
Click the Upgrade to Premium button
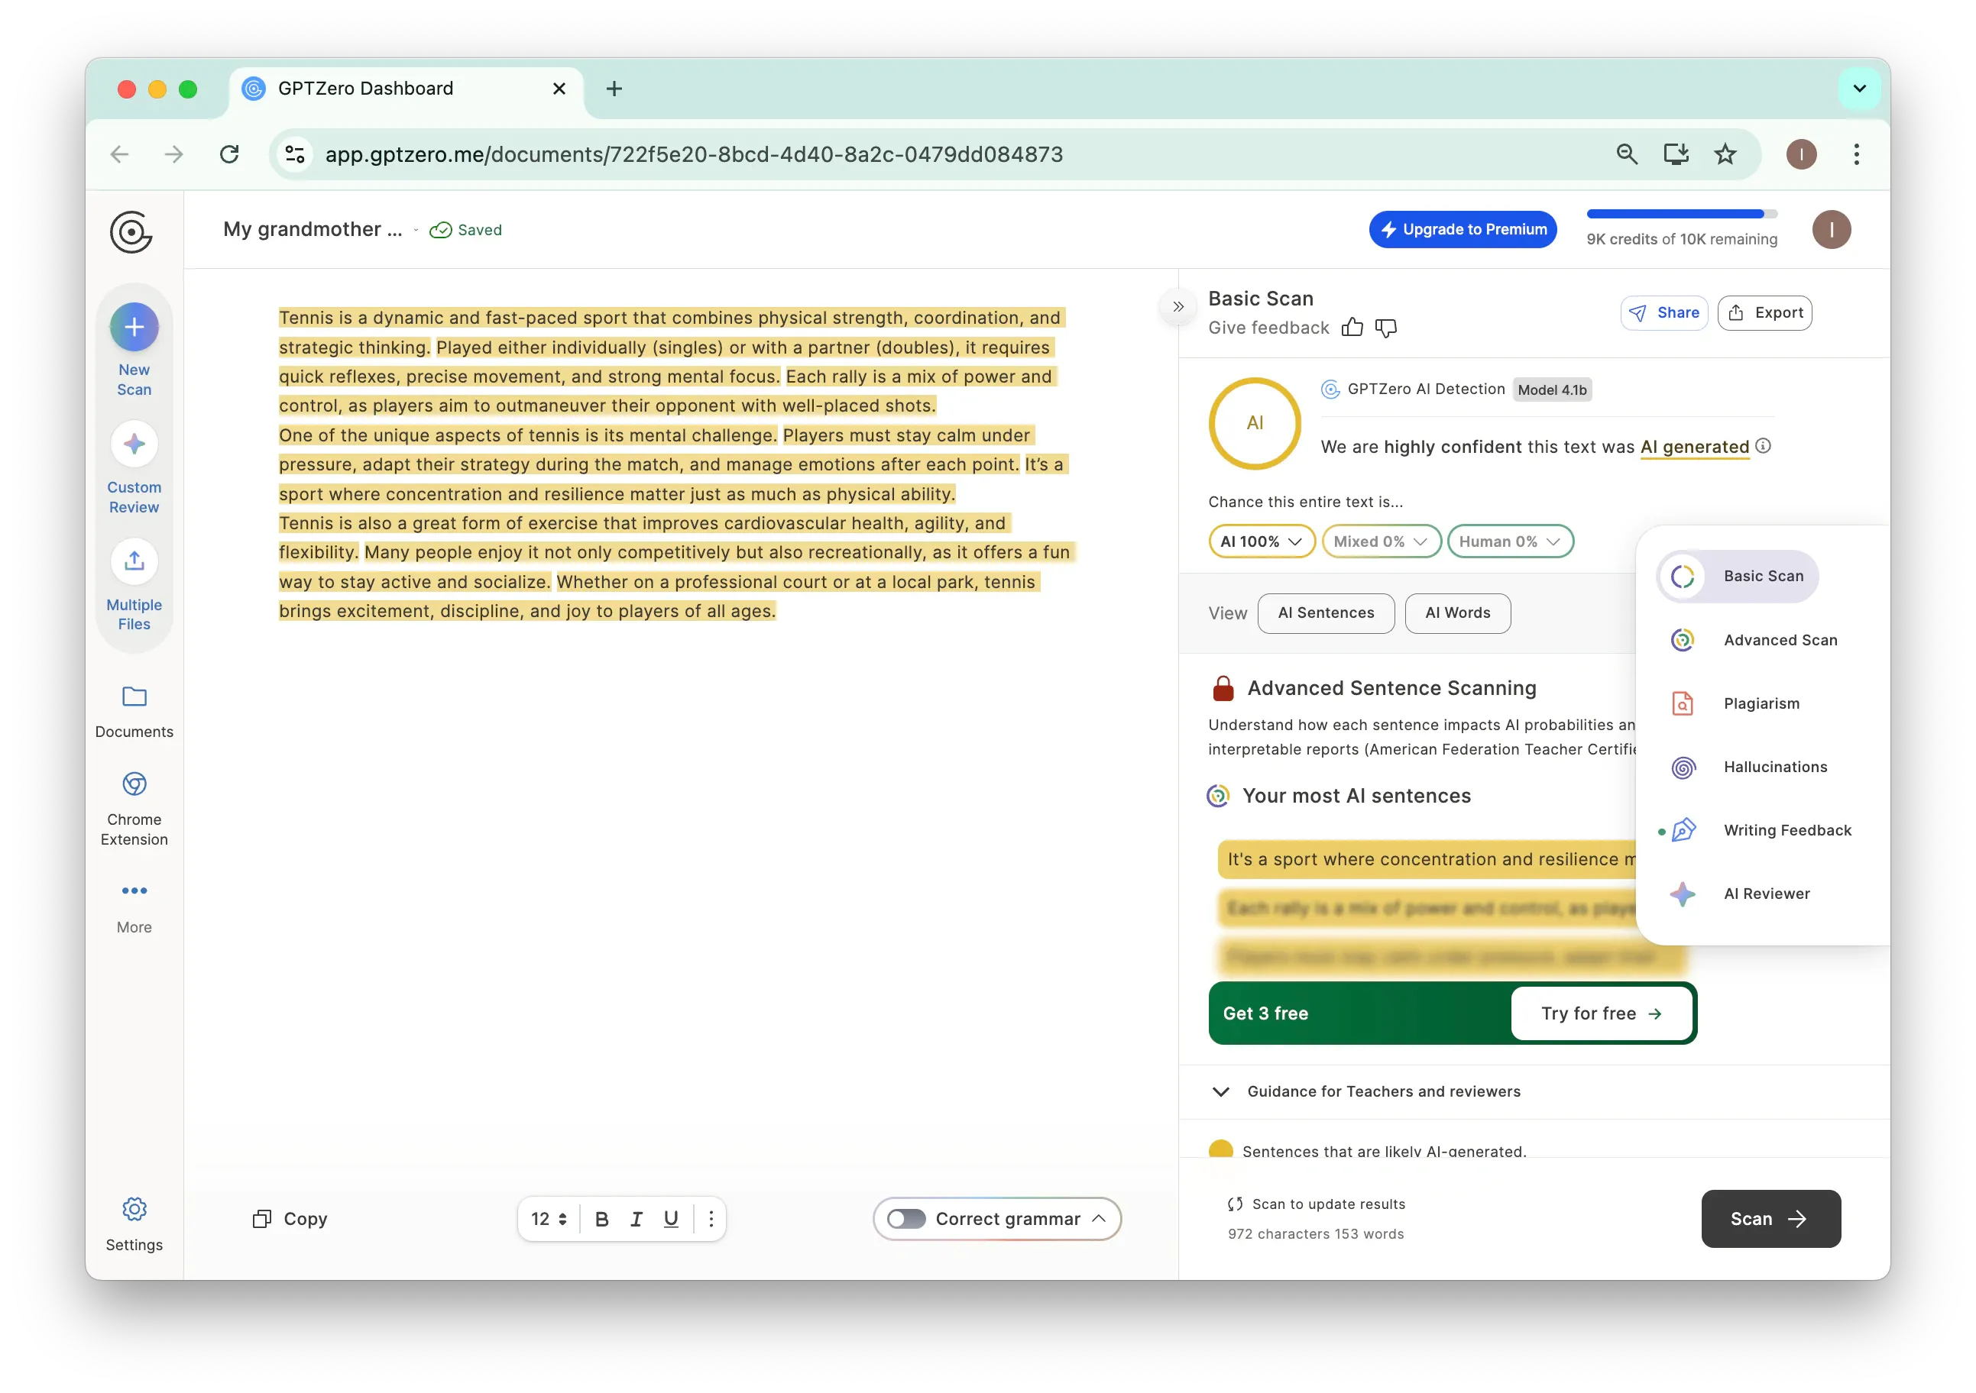click(x=1463, y=230)
